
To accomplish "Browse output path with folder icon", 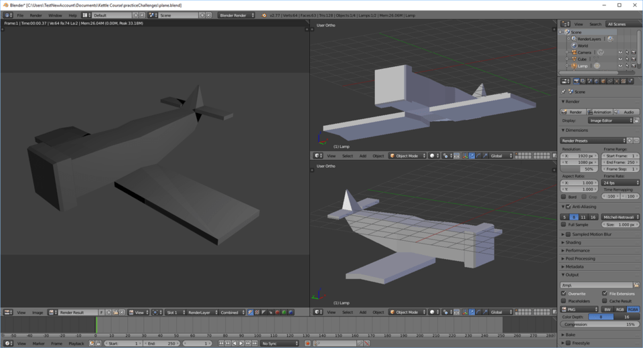I will click(x=636, y=285).
